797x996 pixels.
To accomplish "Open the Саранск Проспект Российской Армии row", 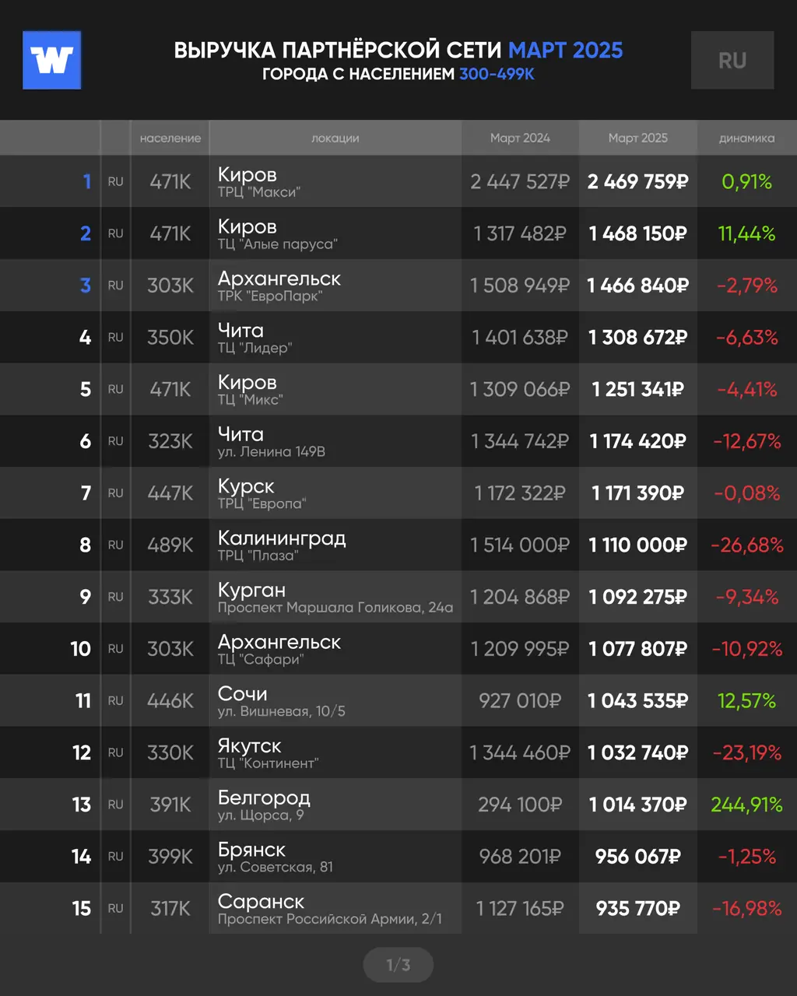I will point(398,908).
